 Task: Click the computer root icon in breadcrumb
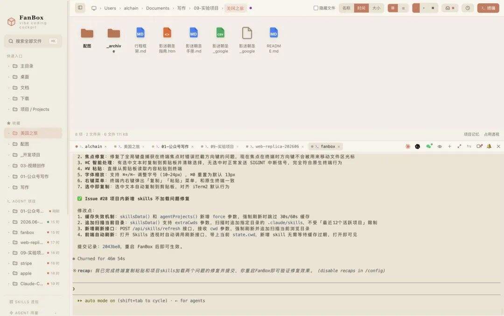pos(94,8)
